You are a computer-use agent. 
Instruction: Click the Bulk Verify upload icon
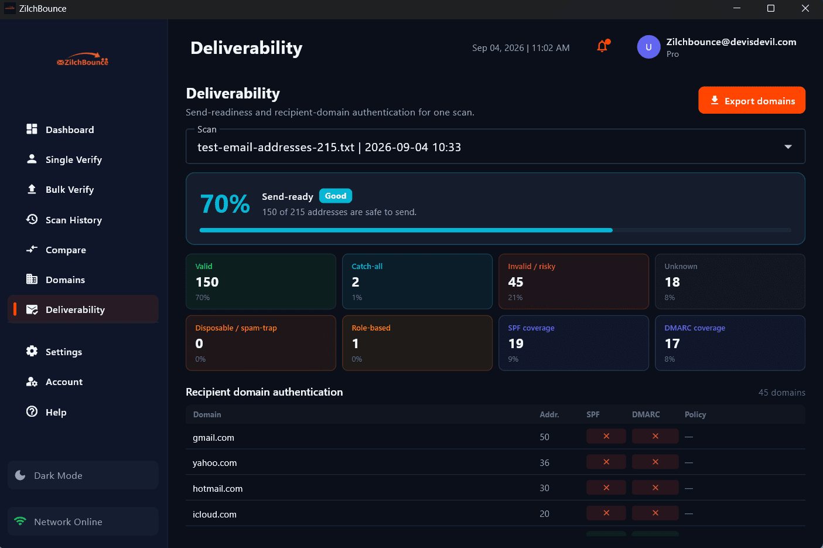coord(32,189)
